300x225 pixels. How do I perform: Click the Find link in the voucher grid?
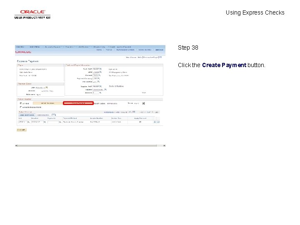(117, 112)
